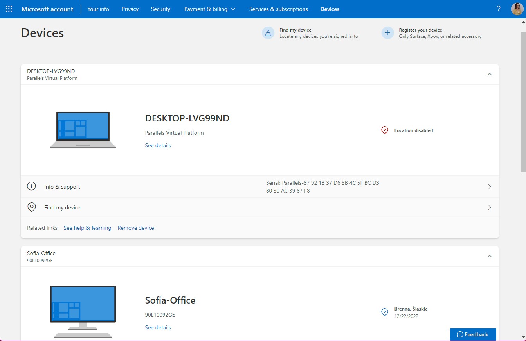This screenshot has height=341, width=526.
Task: Open the app launcher grid icon
Action: (8, 9)
